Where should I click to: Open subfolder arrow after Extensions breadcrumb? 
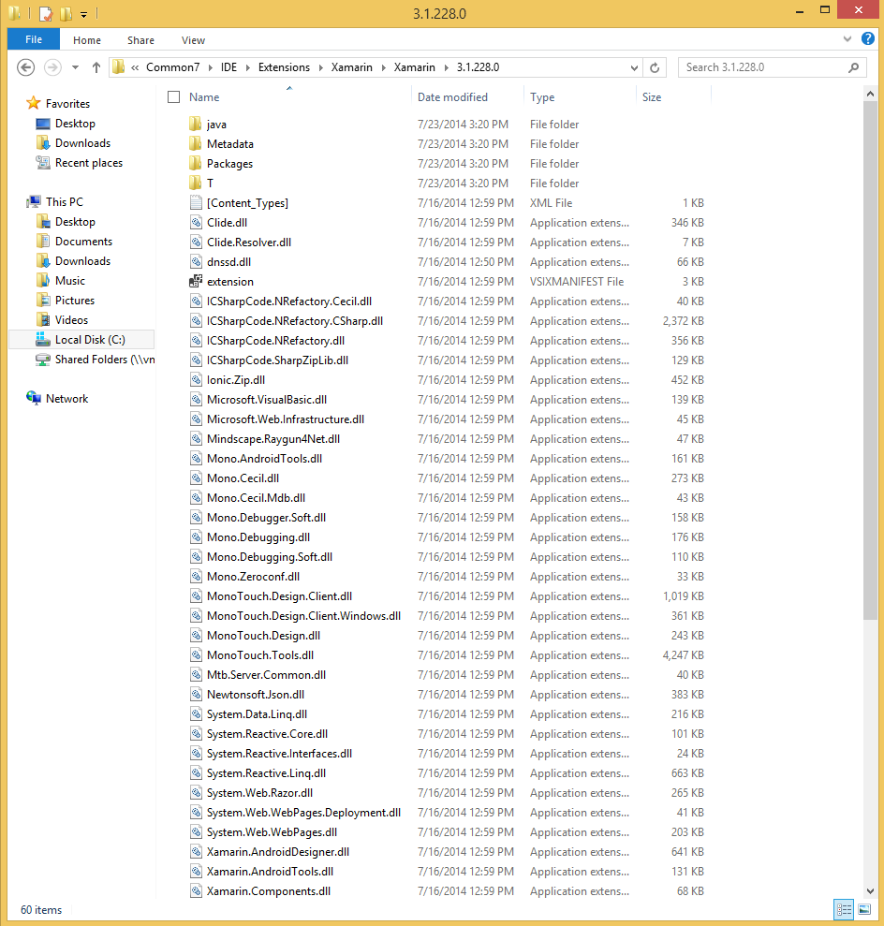pyautogui.click(x=320, y=68)
